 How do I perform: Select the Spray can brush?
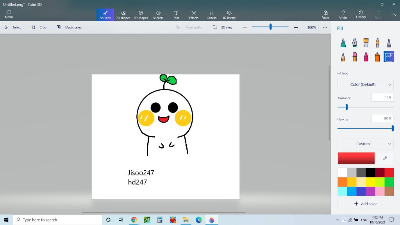click(377, 57)
